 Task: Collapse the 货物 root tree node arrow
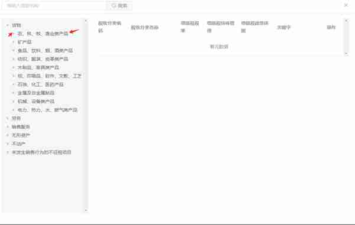tap(8, 25)
